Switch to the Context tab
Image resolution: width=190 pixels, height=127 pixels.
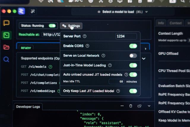[175, 23]
